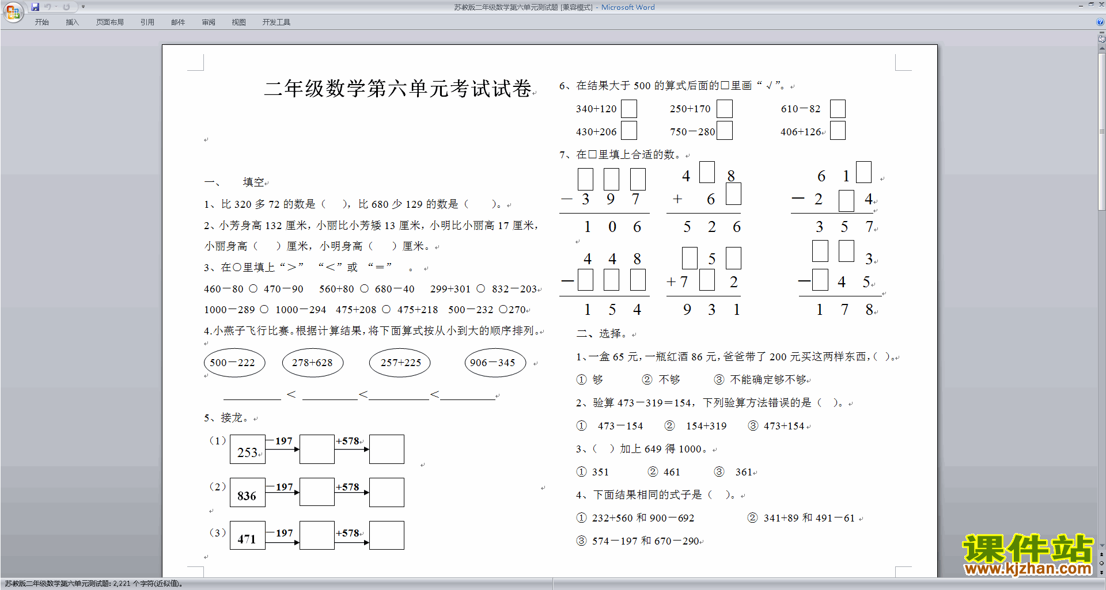
Task: Click the oval containing 906－345
Action: coord(495,363)
